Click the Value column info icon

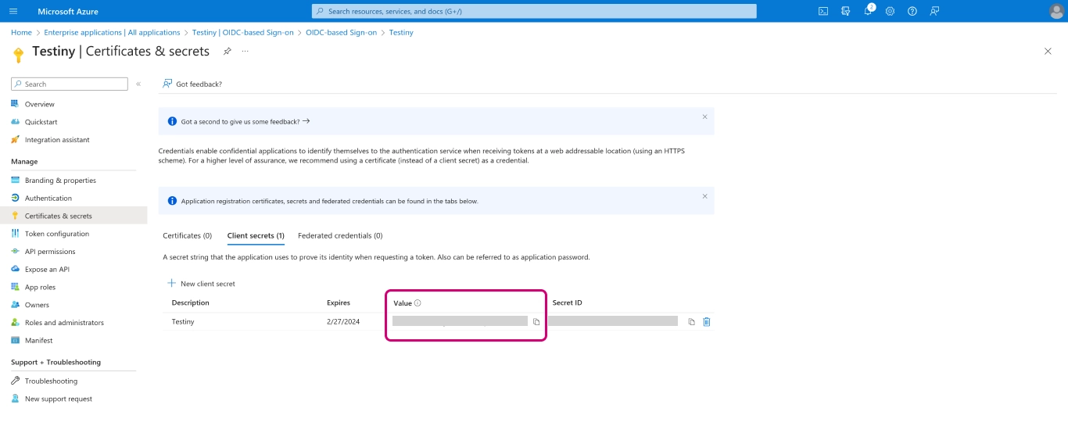(418, 303)
